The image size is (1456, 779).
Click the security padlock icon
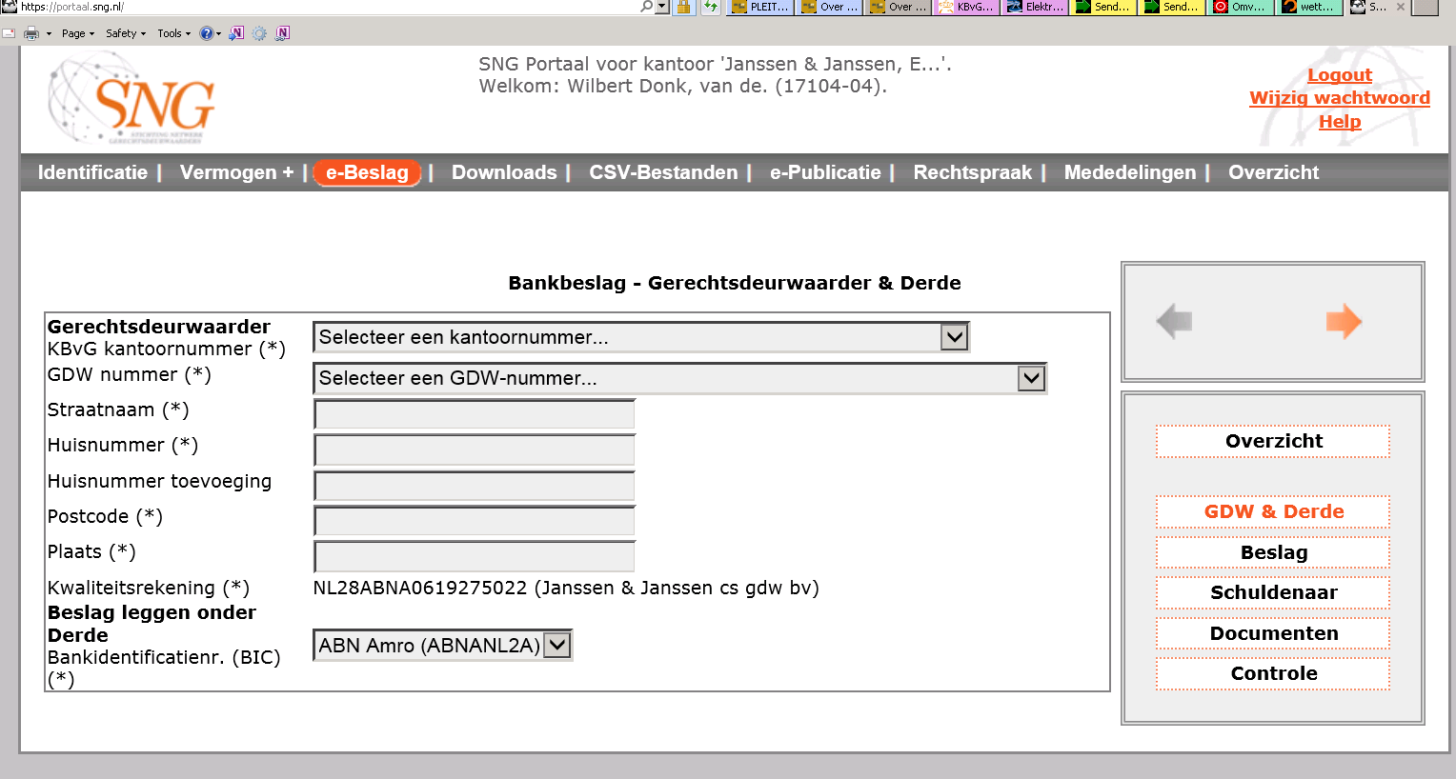(683, 7)
